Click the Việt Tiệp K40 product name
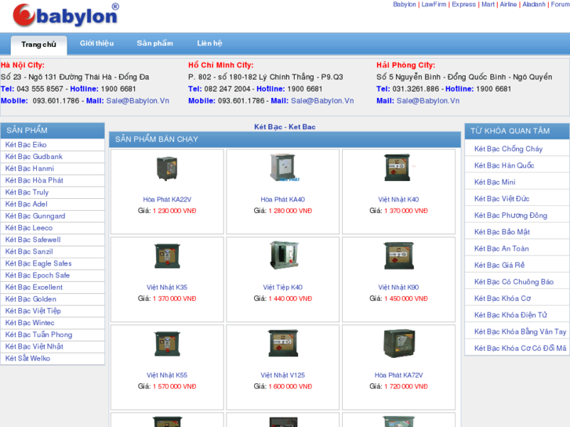The width and height of the screenshot is (570, 427). click(x=283, y=288)
